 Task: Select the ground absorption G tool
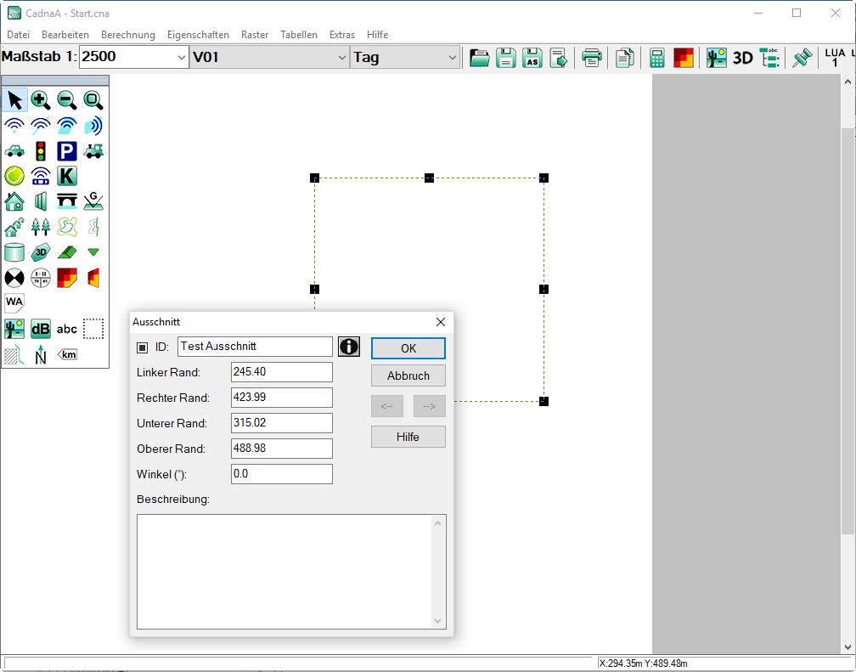click(93, 201)
